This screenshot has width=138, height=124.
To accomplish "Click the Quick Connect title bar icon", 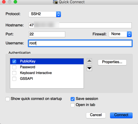I will point(55,2).
